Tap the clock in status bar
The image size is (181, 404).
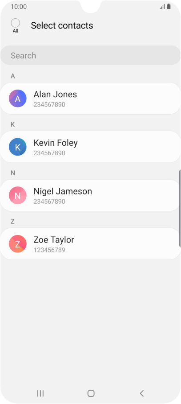pos(19,7)
